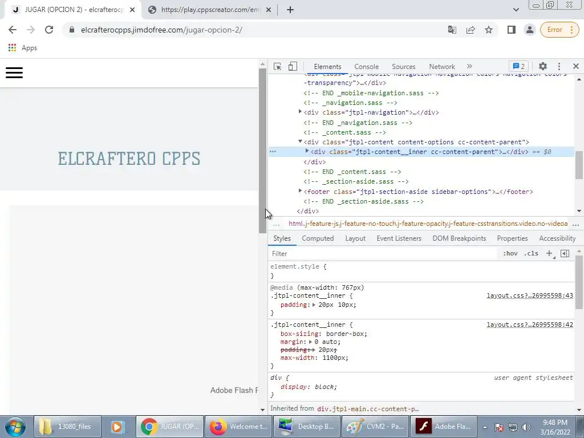The height and width of the screenshot is (438, 584).
Task: Show more DevTools panels chevron
Action: (469, 66)
